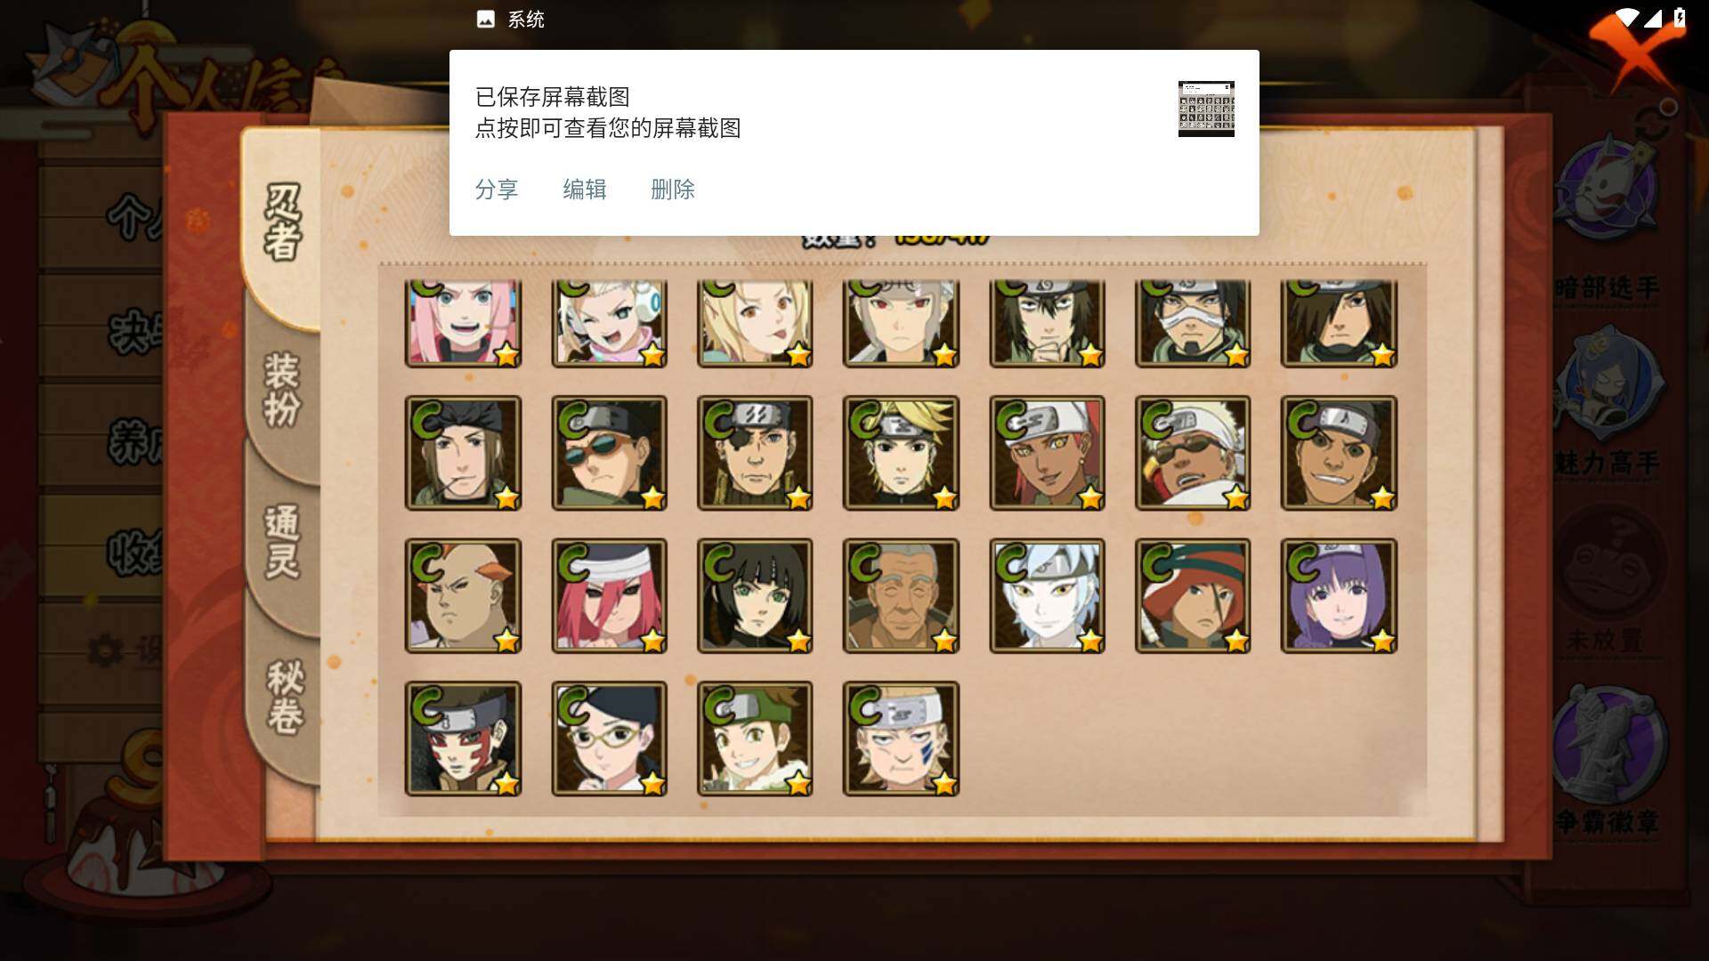
Task: Tap 分享 in the screenshot notification
Action: coord(496,190)
